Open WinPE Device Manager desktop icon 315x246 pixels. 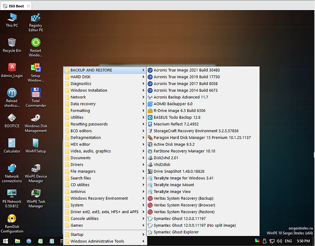[36, 173]
